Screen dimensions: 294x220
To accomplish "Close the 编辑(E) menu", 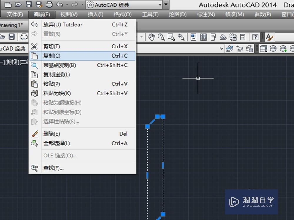I will click(x=42, y=14).
